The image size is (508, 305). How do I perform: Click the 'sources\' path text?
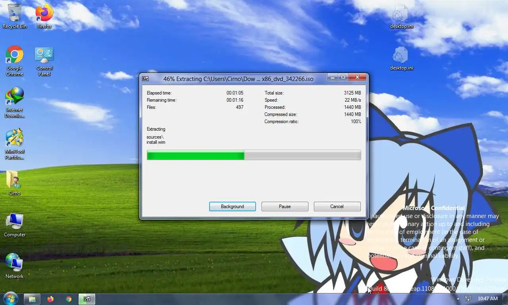(155, 137)
